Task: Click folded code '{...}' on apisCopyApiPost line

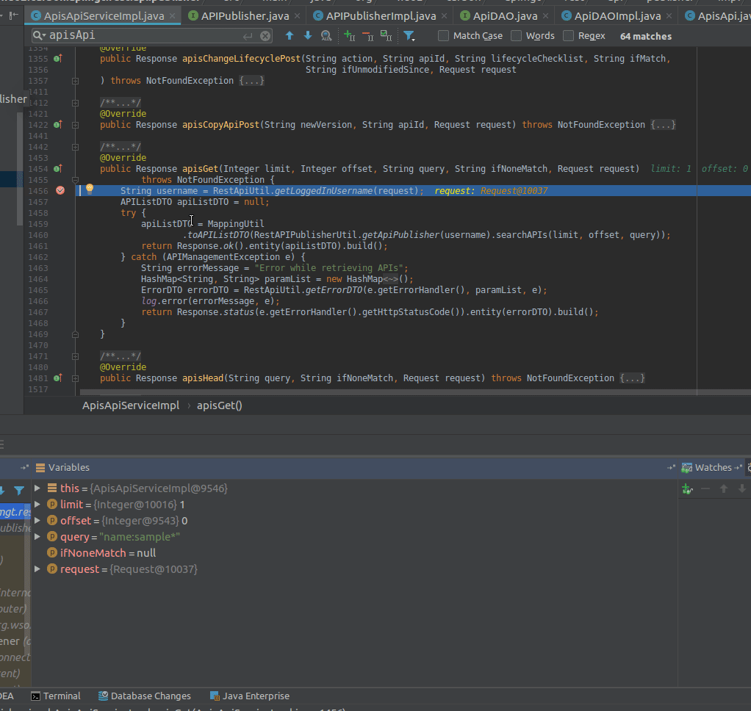Action: click(x=663, y=124)
